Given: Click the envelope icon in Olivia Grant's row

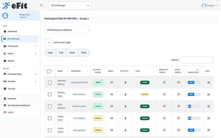Looking at the screenshot, I should 112,130.
